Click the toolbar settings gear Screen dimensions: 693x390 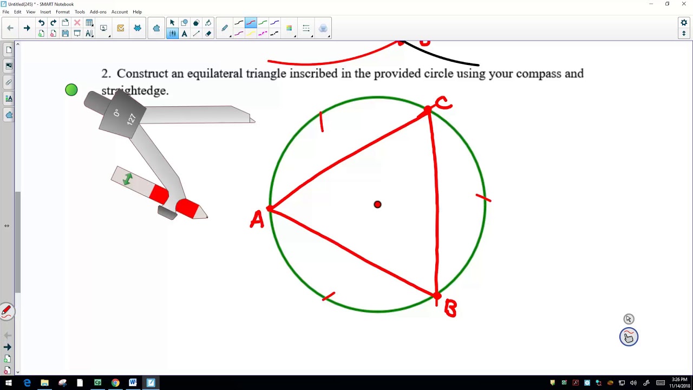[684, 23]
